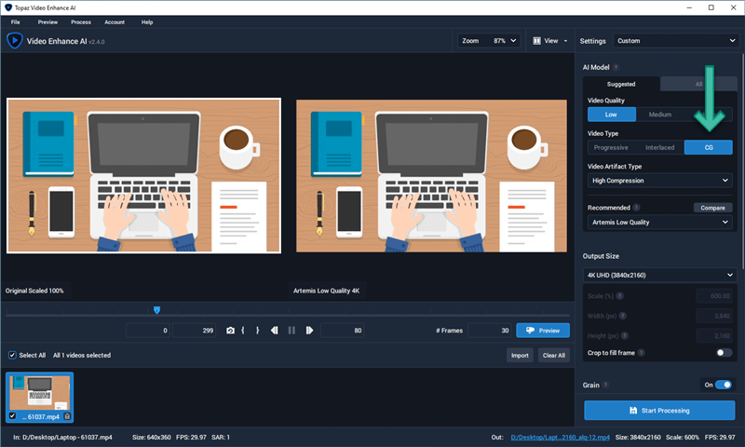Toggle Crop to fill frame switch
745x447 pixels.
724,352
